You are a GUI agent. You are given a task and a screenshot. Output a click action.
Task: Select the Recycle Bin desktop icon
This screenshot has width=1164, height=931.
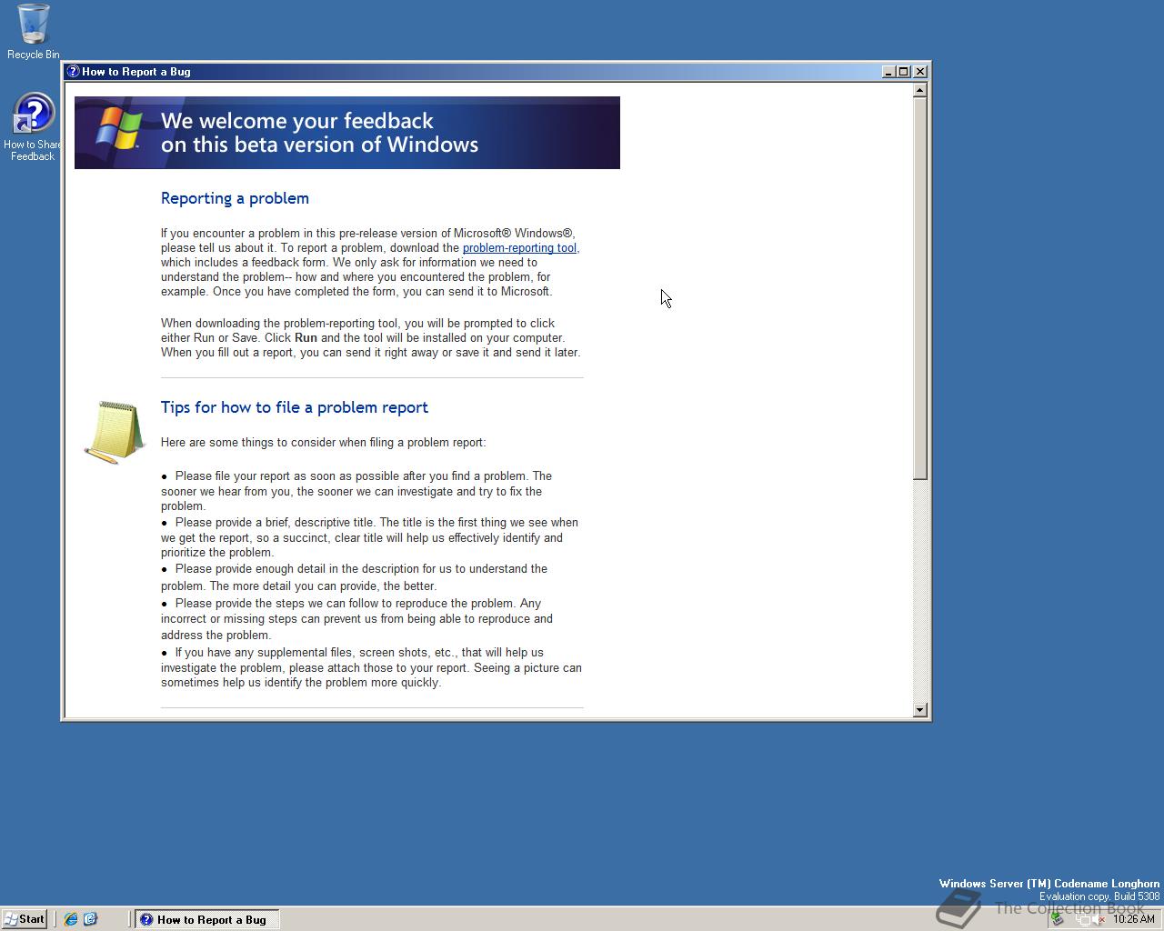click(x=33, y=31)
